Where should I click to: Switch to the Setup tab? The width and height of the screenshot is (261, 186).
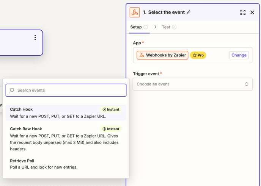tap(139, 27)
